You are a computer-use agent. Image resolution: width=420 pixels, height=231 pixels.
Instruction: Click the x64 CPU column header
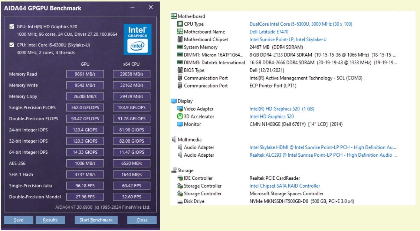point(131,64)
